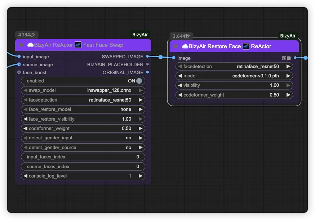Screen dimensions: 315x220
Task: Click codeformer_weight 0.50 field in Restore Face node
Action: [234, 95]
